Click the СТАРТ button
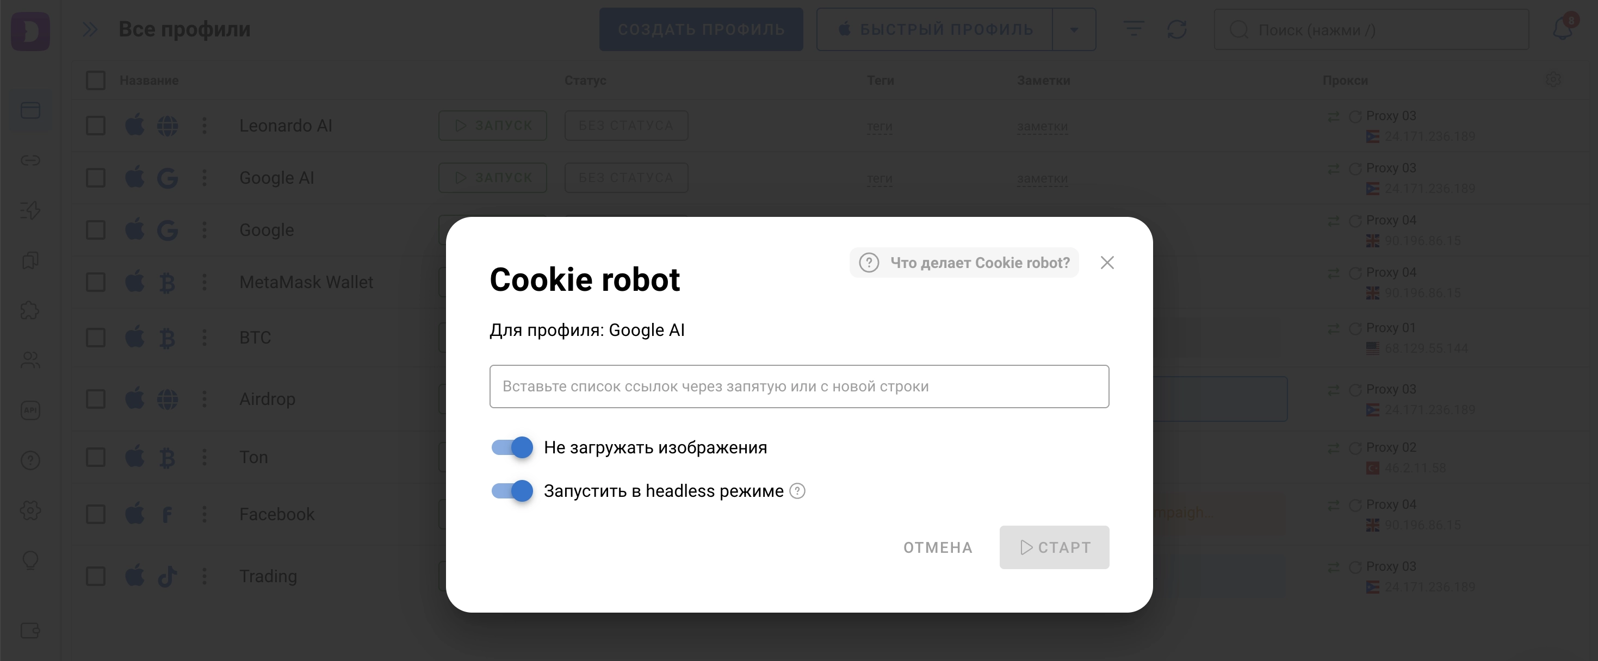Screen dimensions: 1598x661 coord(1054,547)
